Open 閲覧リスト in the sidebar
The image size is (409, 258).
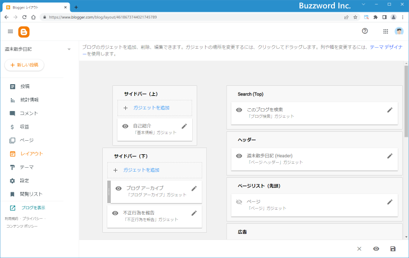26,194
